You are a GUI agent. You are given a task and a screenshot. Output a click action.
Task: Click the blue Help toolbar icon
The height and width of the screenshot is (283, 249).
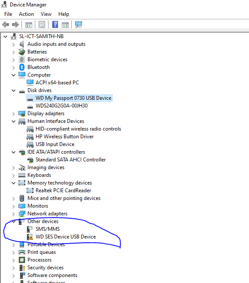pos(55,24)
